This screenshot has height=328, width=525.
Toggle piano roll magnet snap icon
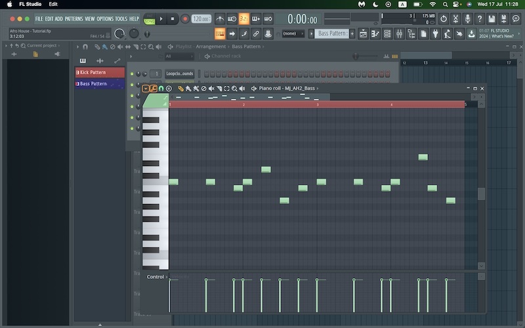[x=161, y=88]
